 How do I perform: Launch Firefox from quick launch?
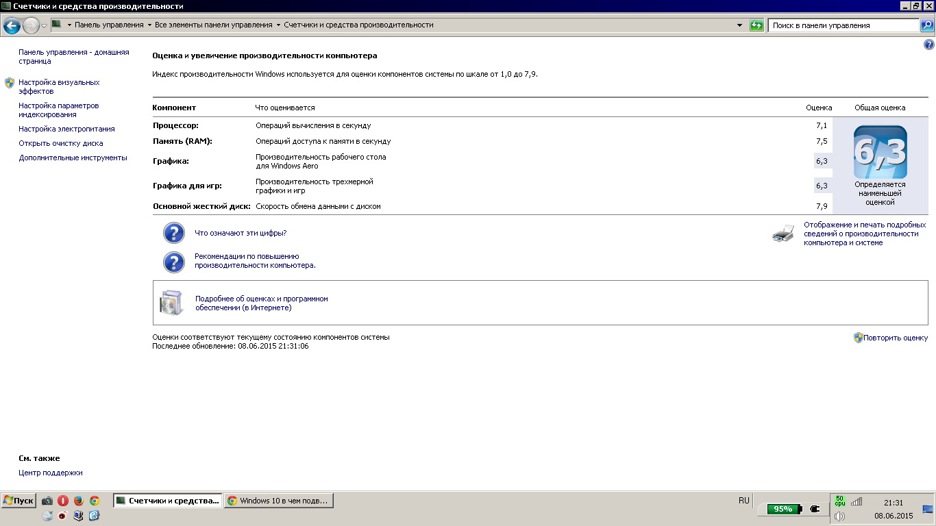pos(79,501)
